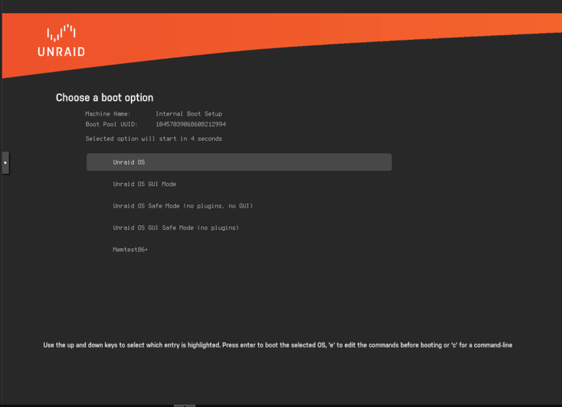Click the Unraid logo in the banner
The image size is (562, 407).
click(x=61, y=40)
